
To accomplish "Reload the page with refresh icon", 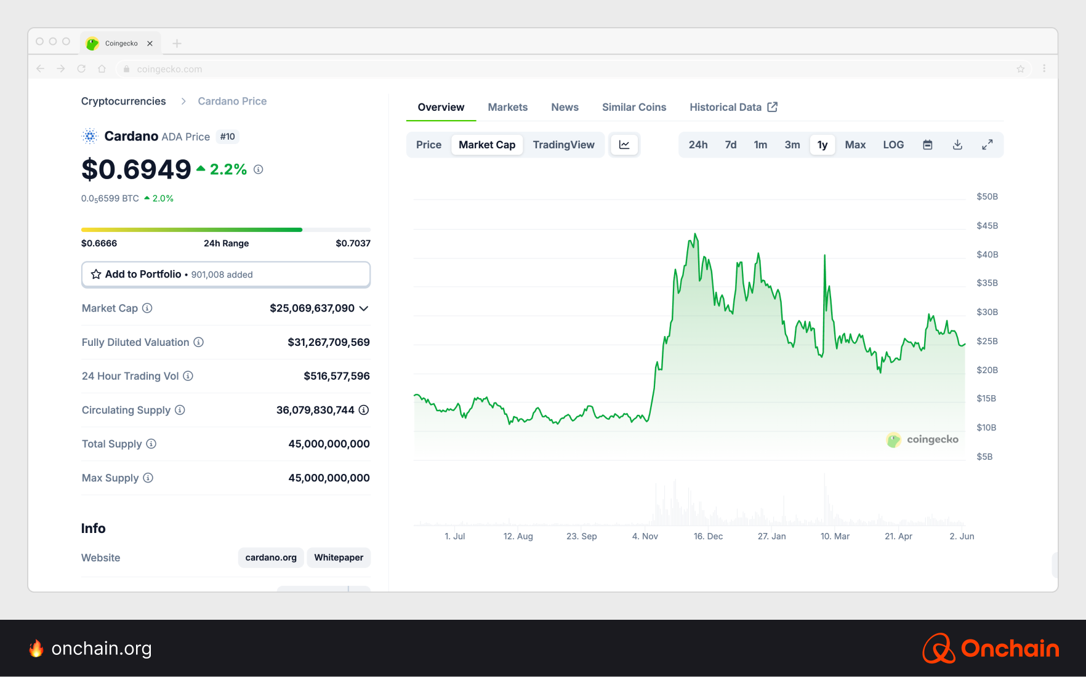I will (x=81, y=69).
